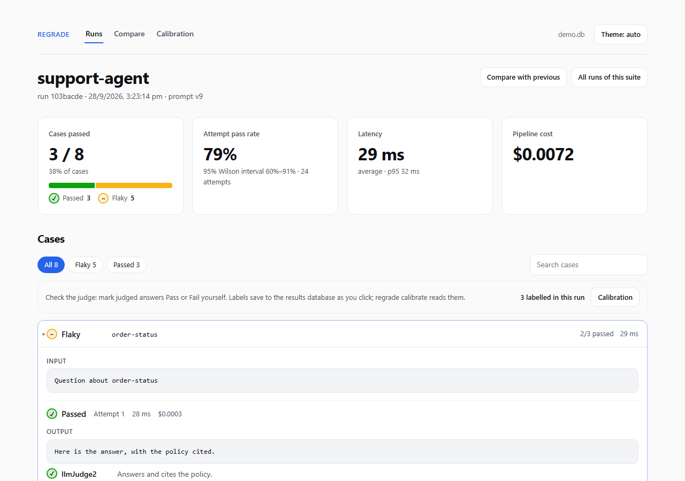Click the average · p95 32 ms text

coord(389,172)
